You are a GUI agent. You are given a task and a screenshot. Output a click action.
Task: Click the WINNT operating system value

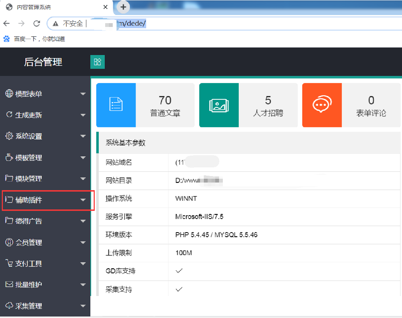click(186, 198)
